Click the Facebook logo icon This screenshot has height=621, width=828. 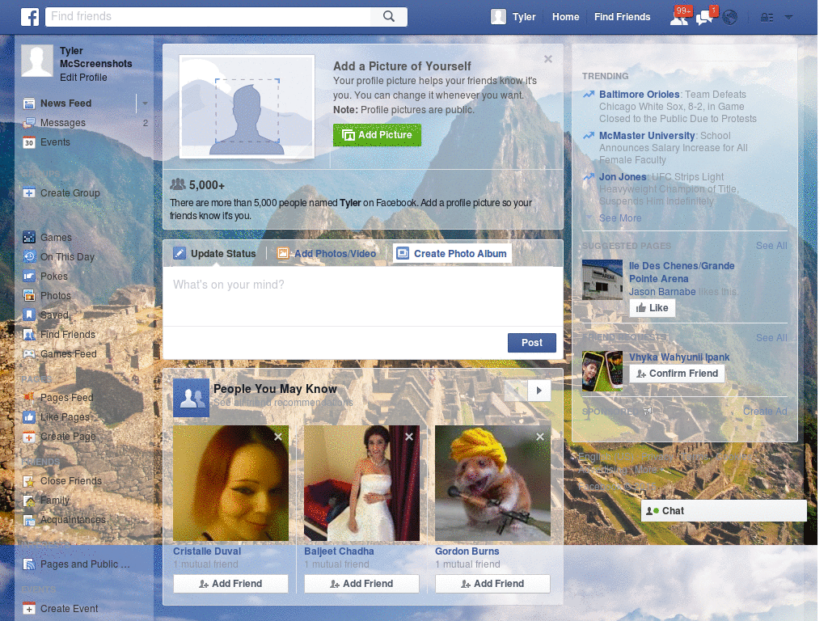[x=30, y=17]
